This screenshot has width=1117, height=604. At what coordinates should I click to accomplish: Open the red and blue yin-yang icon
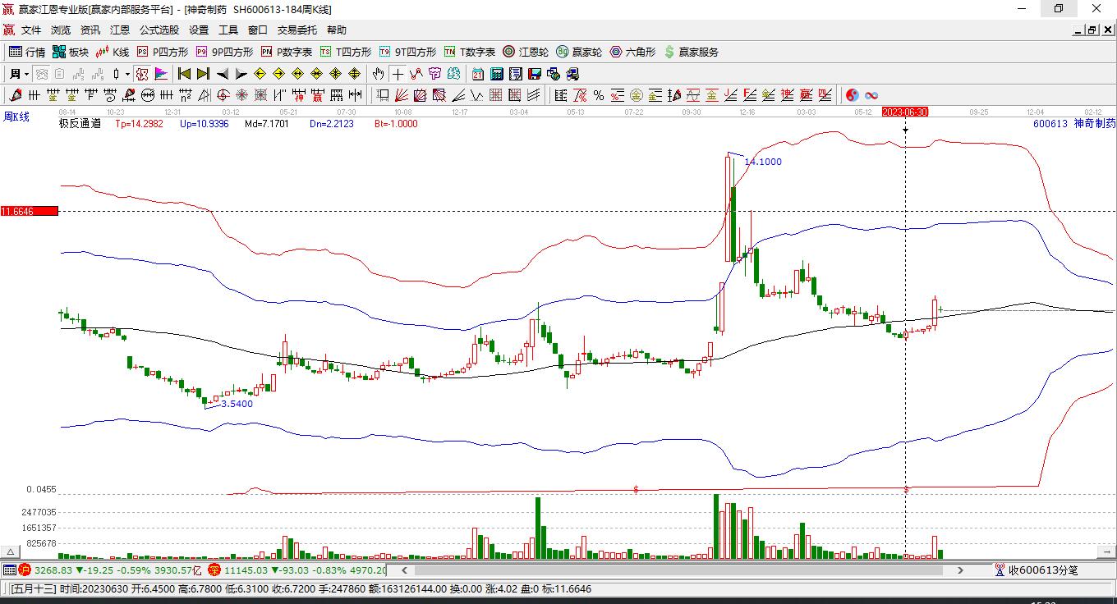pyautogui.click(x=853, y=95)
